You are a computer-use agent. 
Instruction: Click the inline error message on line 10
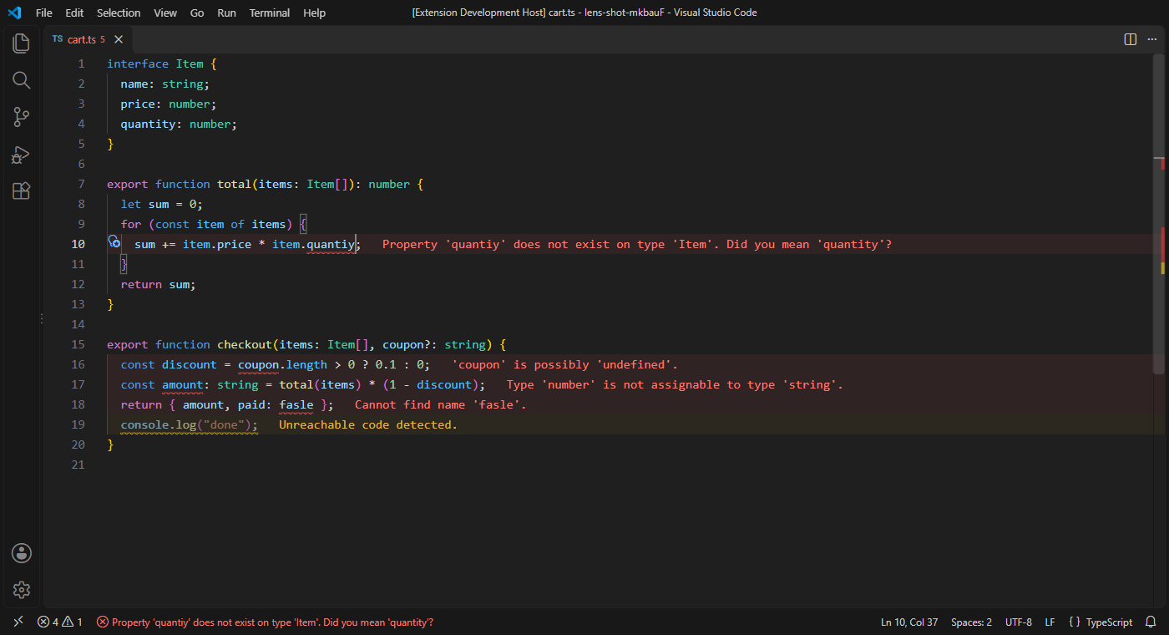click(637, 244)
